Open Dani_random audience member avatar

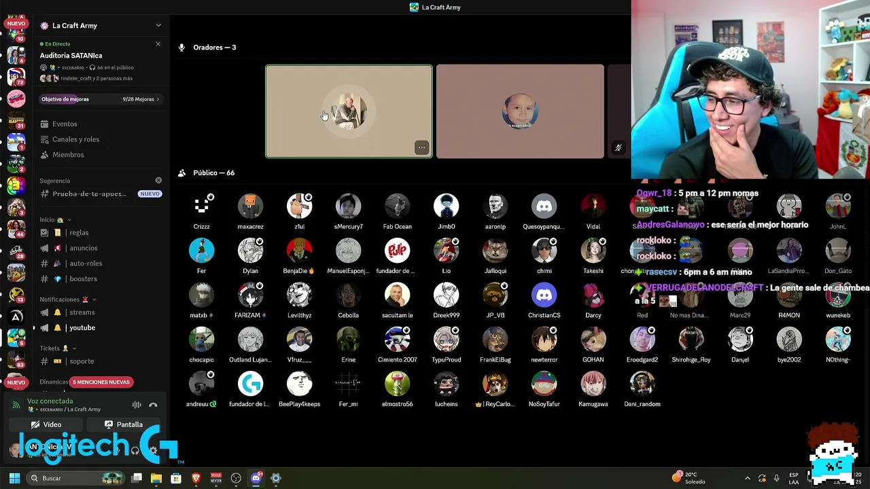[642, 384]
